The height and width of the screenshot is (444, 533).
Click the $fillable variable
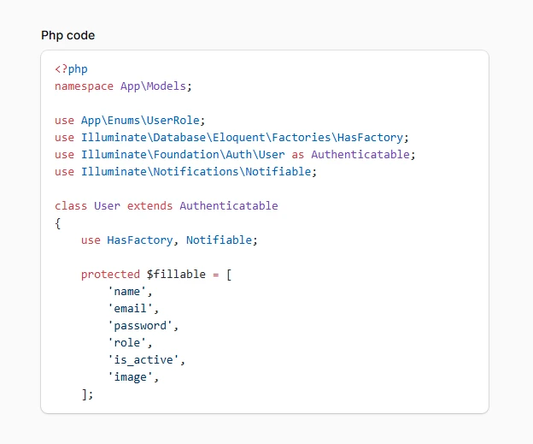(x=176, y=275)
